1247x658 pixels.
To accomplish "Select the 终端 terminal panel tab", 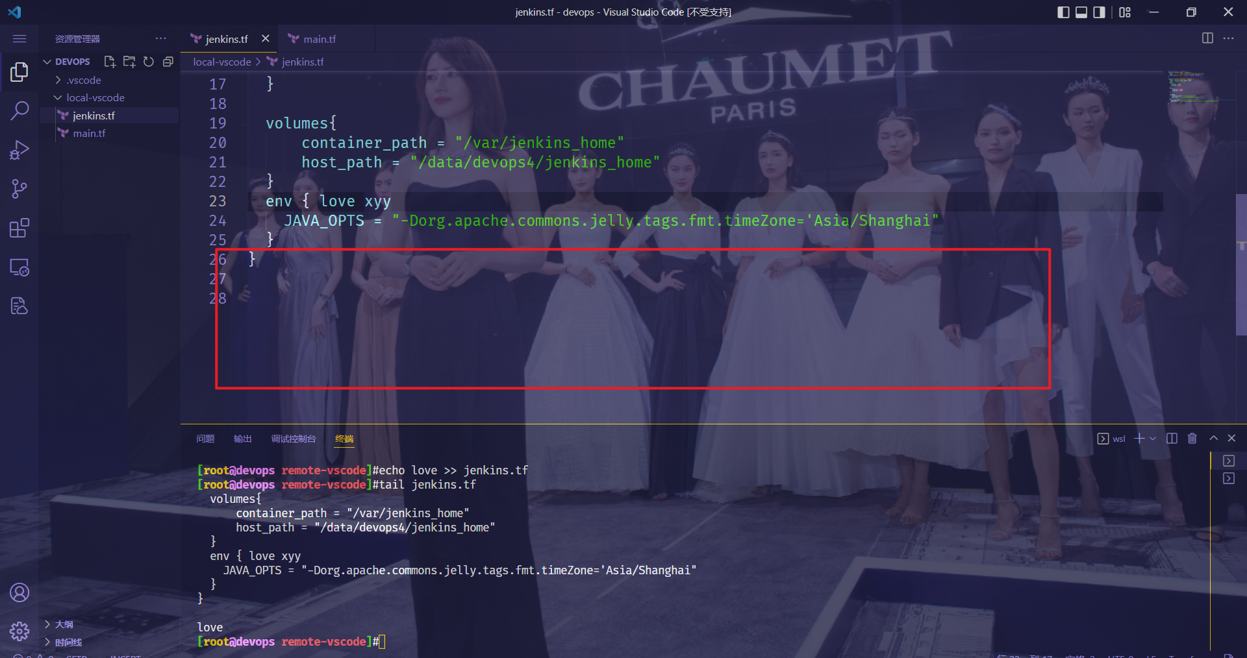I will (x=344, y=439).
